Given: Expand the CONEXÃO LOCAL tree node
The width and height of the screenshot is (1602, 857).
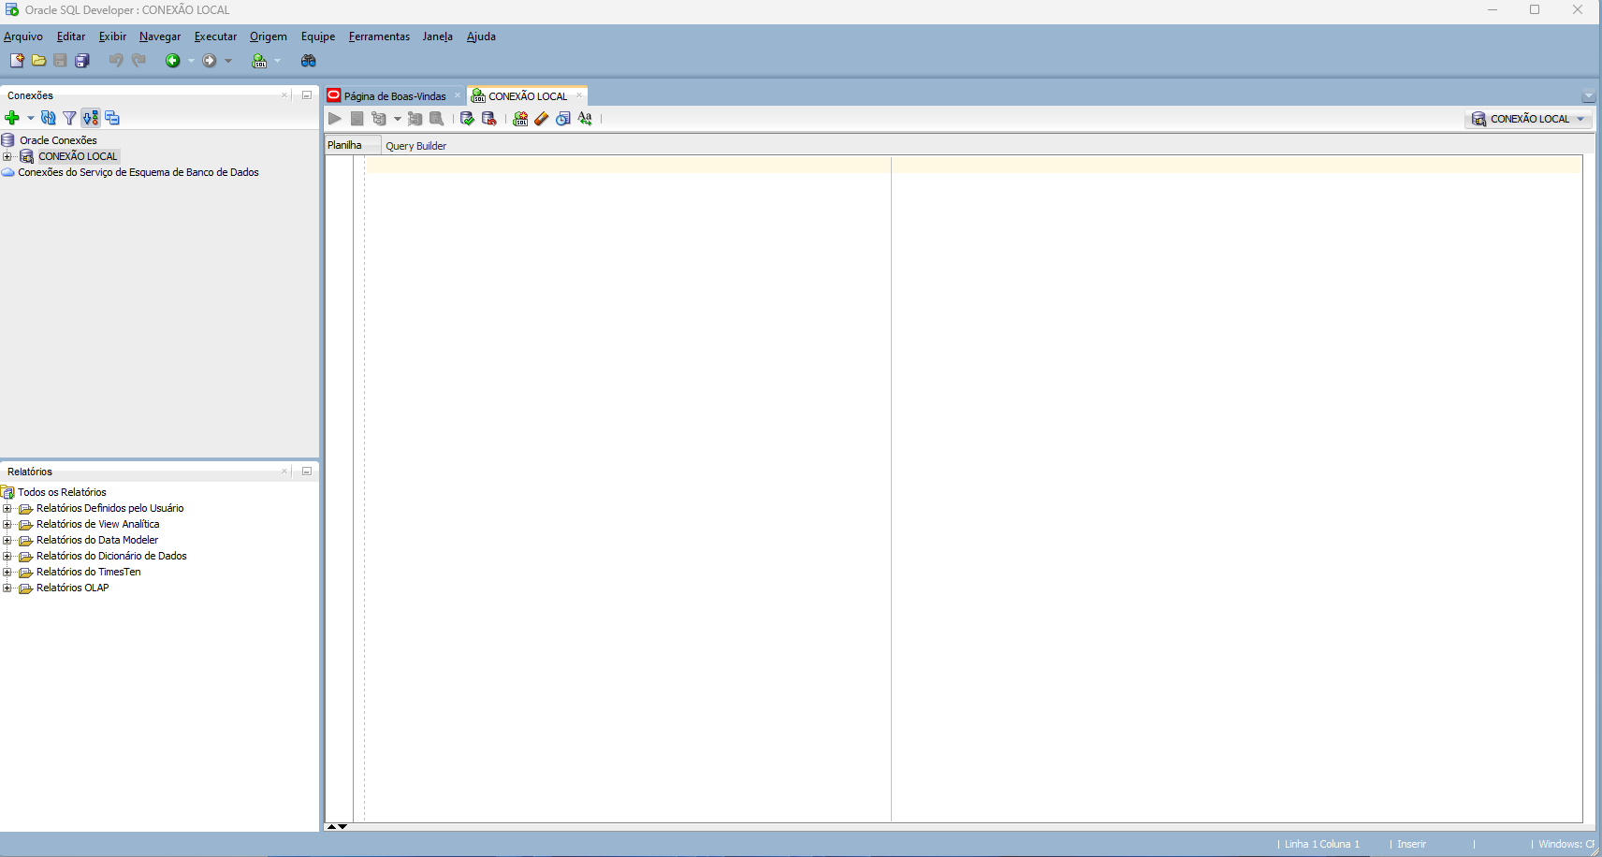Looking at the screenshot, I should [x=7, y=156].
